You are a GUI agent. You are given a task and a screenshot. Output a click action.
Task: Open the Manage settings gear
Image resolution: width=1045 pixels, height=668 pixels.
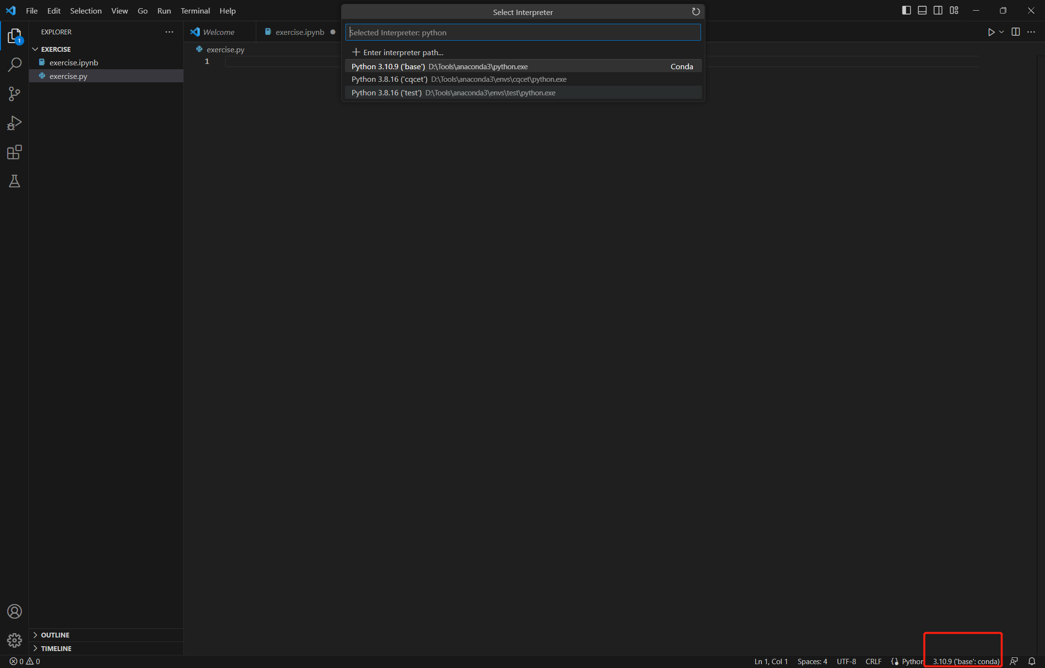pyautogui.click(x=15, y=640)
